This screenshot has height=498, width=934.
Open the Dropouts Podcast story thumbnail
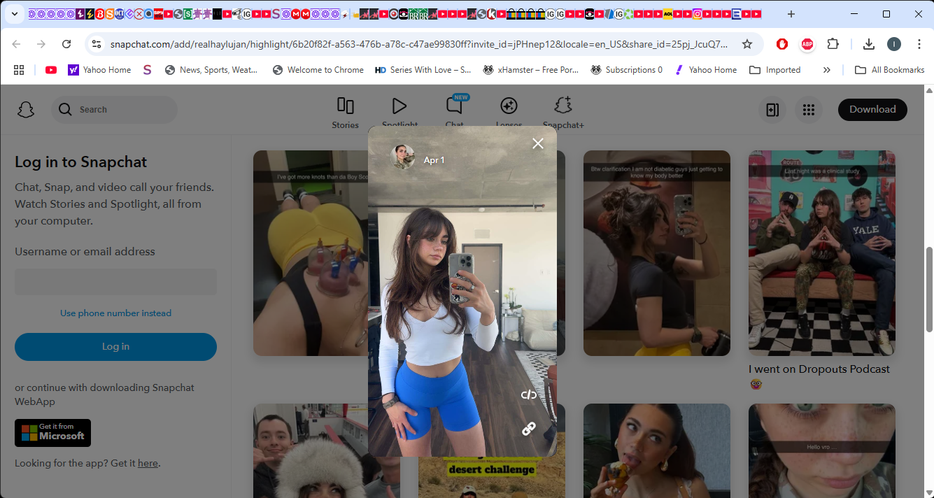coord(821,253)
